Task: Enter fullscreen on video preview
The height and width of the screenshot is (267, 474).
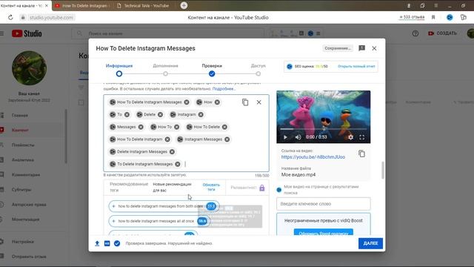Action: pos(362,137)
